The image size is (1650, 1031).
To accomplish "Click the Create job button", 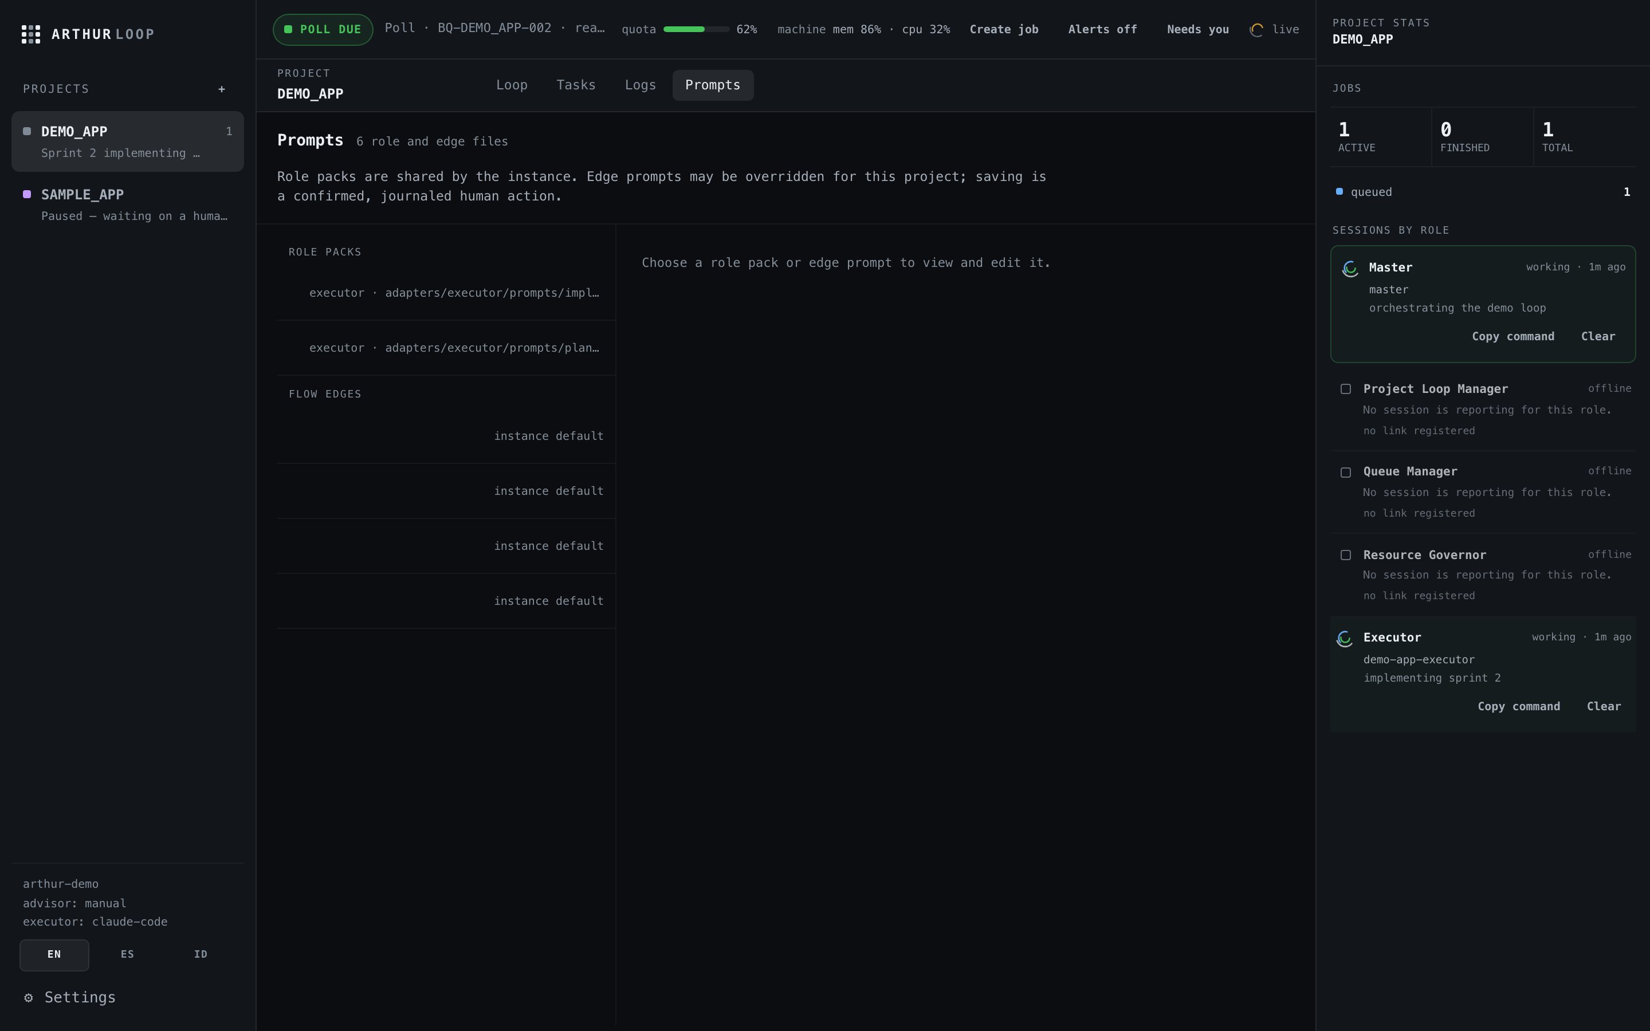I will (1004, 29).
